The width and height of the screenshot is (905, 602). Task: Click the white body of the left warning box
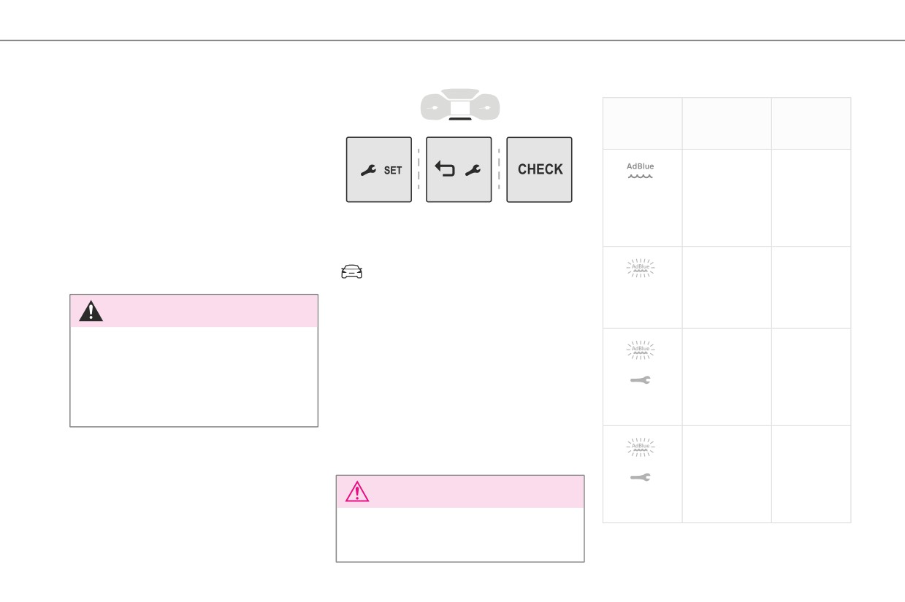click(x=194, y=376)
